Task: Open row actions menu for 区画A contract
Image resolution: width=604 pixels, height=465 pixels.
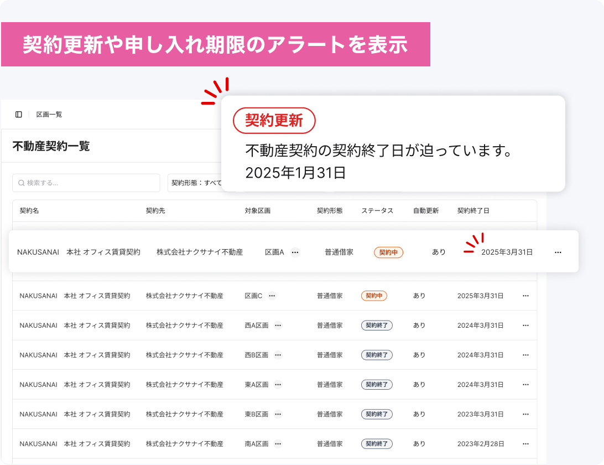Action: point(558,252)
